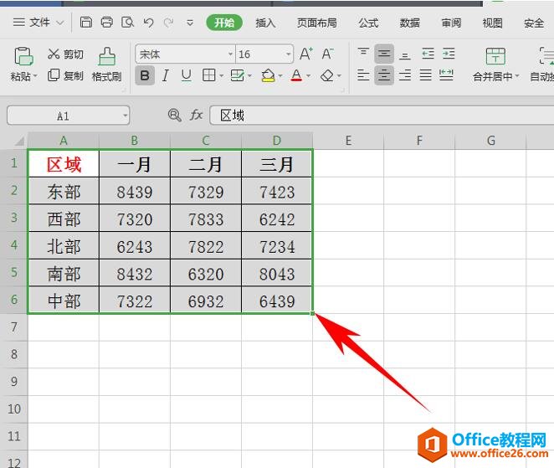554x468 pixels.
Task: Switch to the 开始 tab
Action: click(224, 23)
